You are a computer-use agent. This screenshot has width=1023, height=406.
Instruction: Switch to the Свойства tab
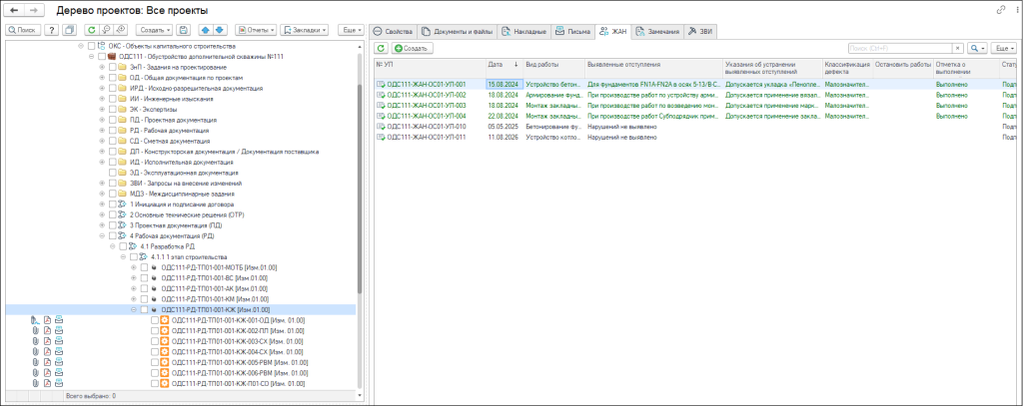pos(392,31)
